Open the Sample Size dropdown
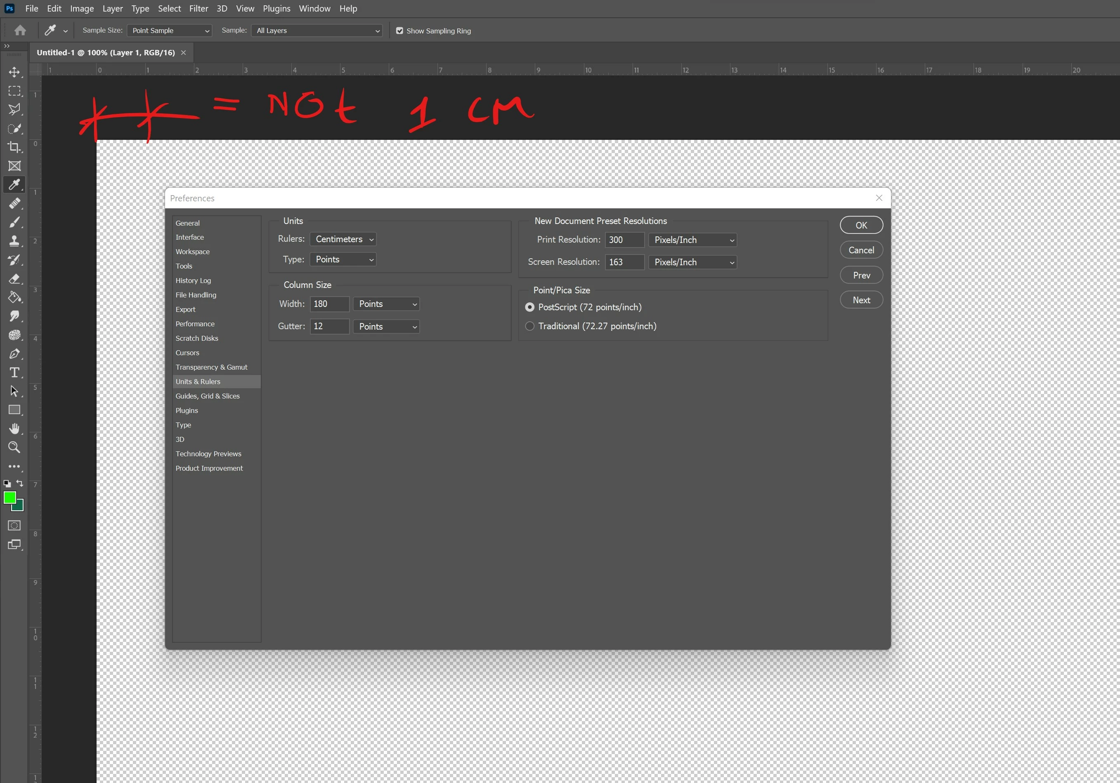Screen dimensions: 1120x783 (x=169, y=31)
